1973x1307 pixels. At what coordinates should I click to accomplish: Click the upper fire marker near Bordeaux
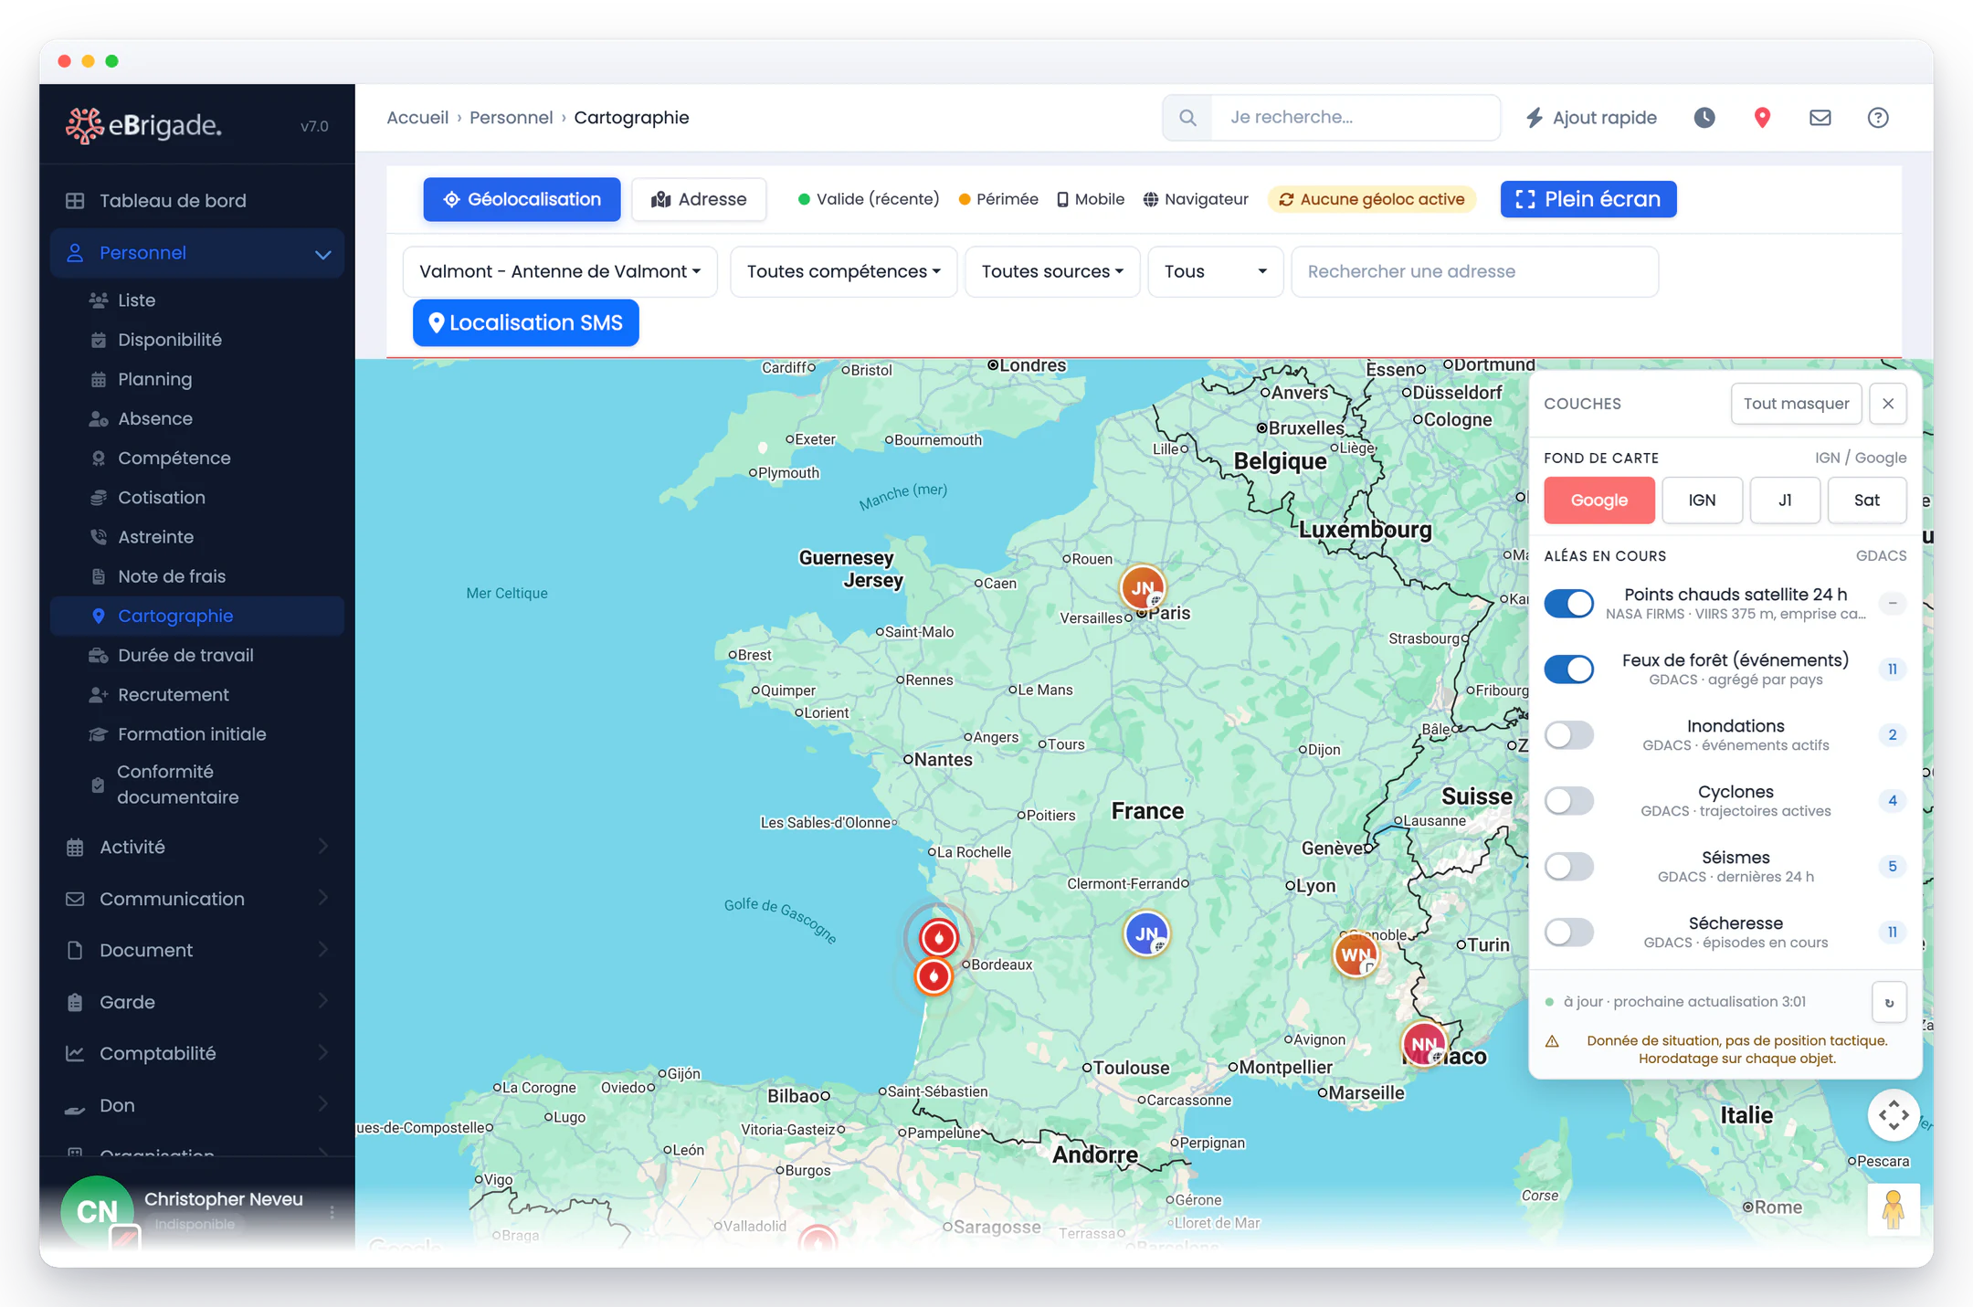(x=938, y=937)
